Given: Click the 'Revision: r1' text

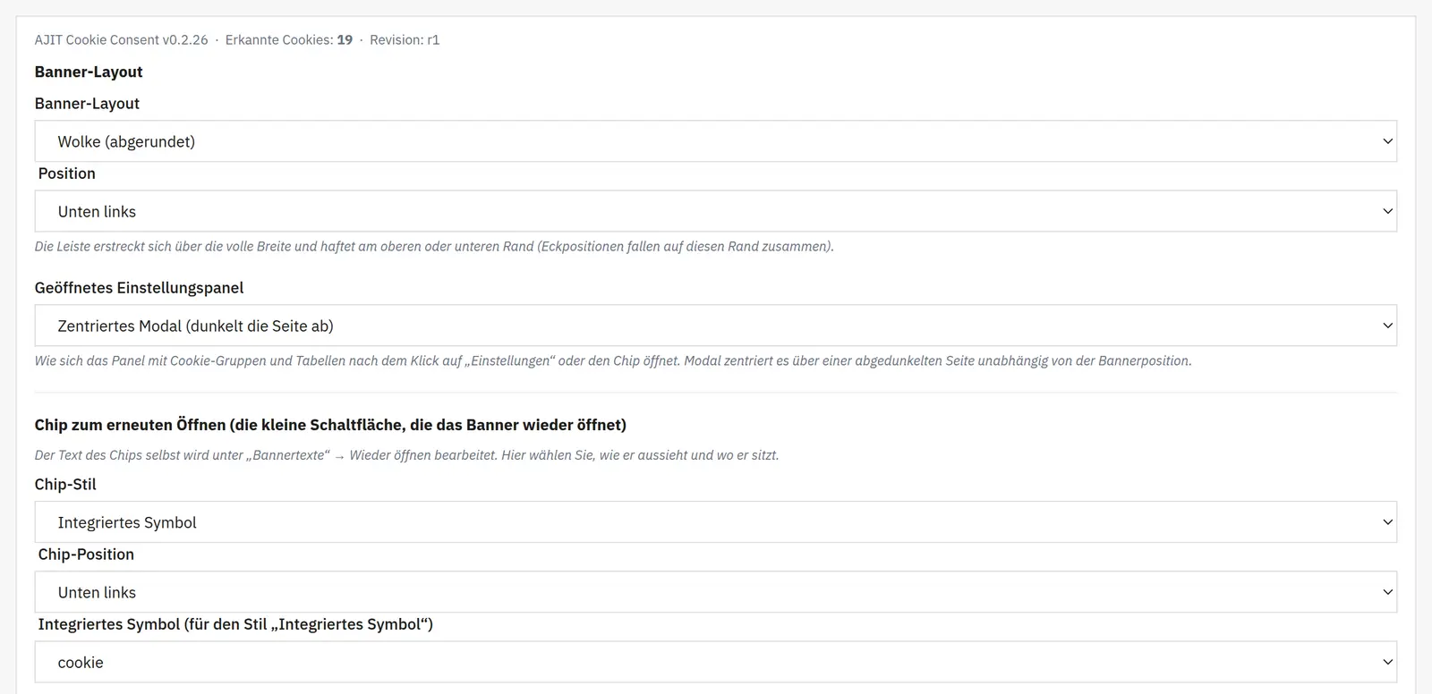Looking at the screenshot, I should (x=405, y=40).
